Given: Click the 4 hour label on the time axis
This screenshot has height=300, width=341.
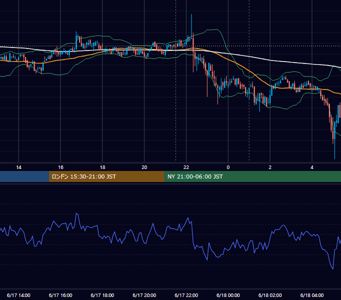Looking at the screenshot, I should (312, 167).
